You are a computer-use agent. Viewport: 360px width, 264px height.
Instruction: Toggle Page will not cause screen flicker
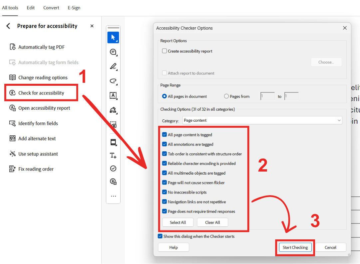(x=165, y=183)
